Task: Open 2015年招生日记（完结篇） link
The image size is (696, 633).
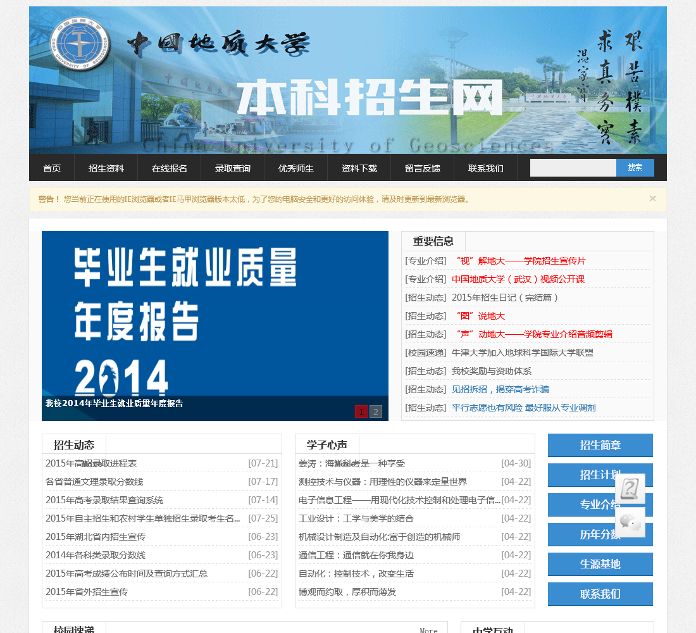Action: [505, 298]
